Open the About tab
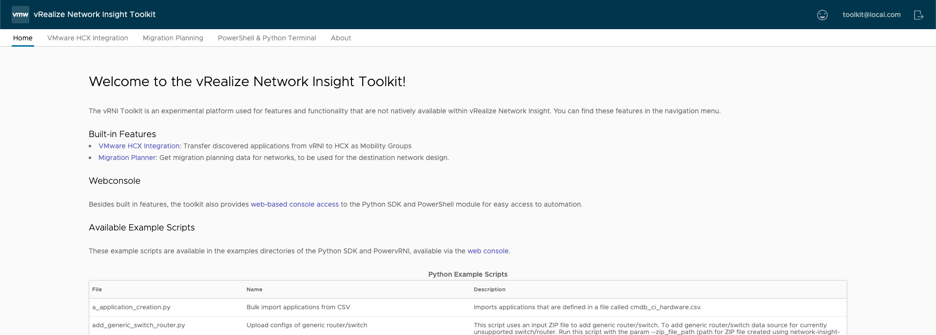The width and height of the screenshot is (936, 335). 341,38
